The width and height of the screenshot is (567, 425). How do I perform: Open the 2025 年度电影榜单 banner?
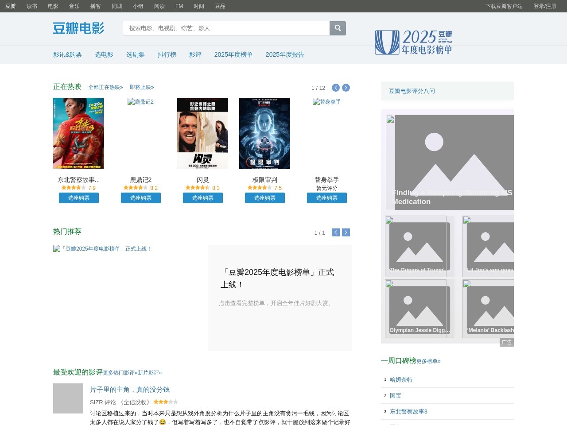pos(413,42)
